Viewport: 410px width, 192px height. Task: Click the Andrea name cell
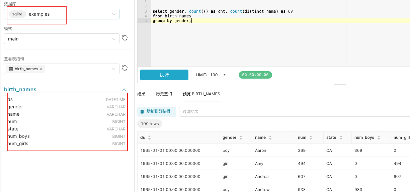pyautogui.click(x=273, y=177)
